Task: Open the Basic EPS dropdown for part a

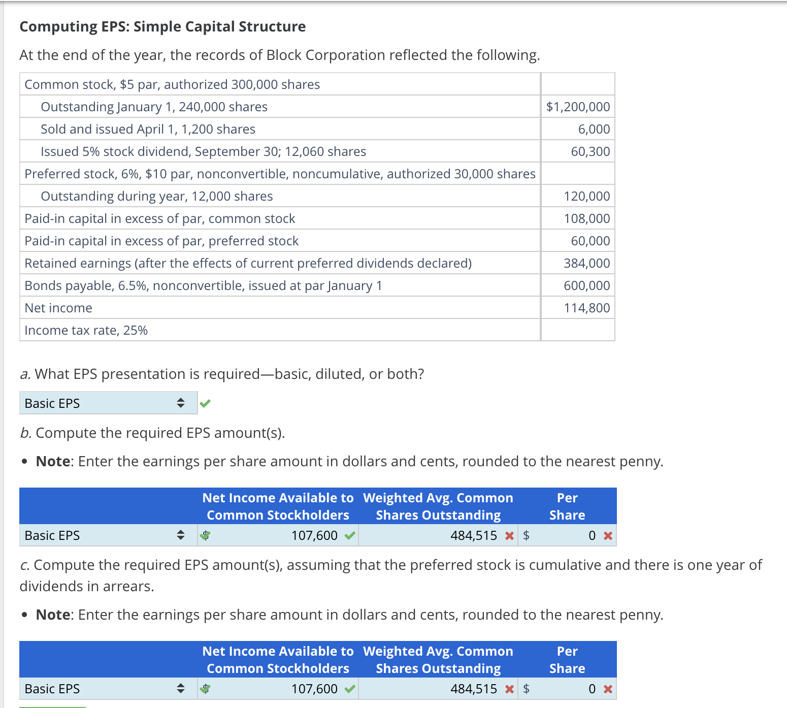Action: click(181, 402)
